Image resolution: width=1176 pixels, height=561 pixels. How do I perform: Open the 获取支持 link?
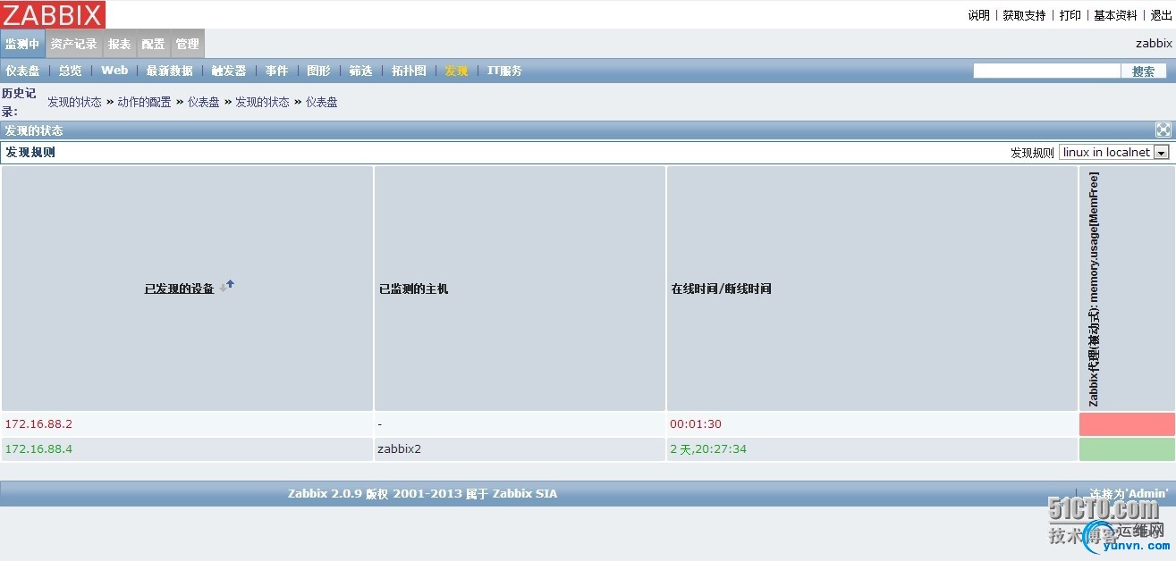coord(1024,15)
